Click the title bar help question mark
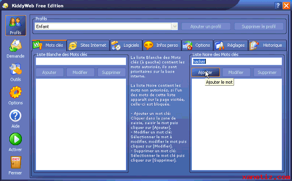This screenshot has height=181, width=292. tap(278, 6)
